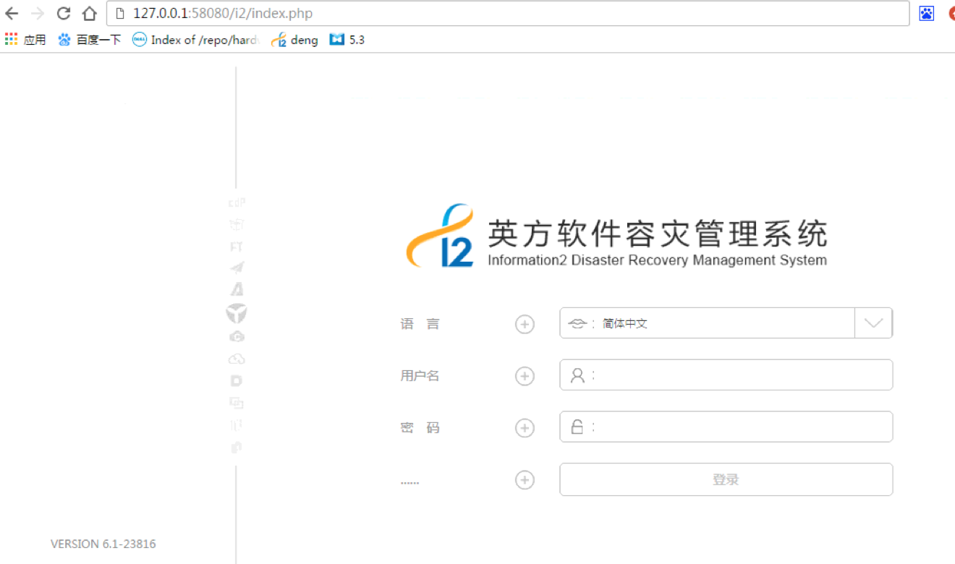
Task: Open the Index of /repo bookmark
Action: [195, 40]
